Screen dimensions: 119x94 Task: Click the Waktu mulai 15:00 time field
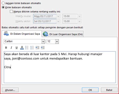point(70,16)
